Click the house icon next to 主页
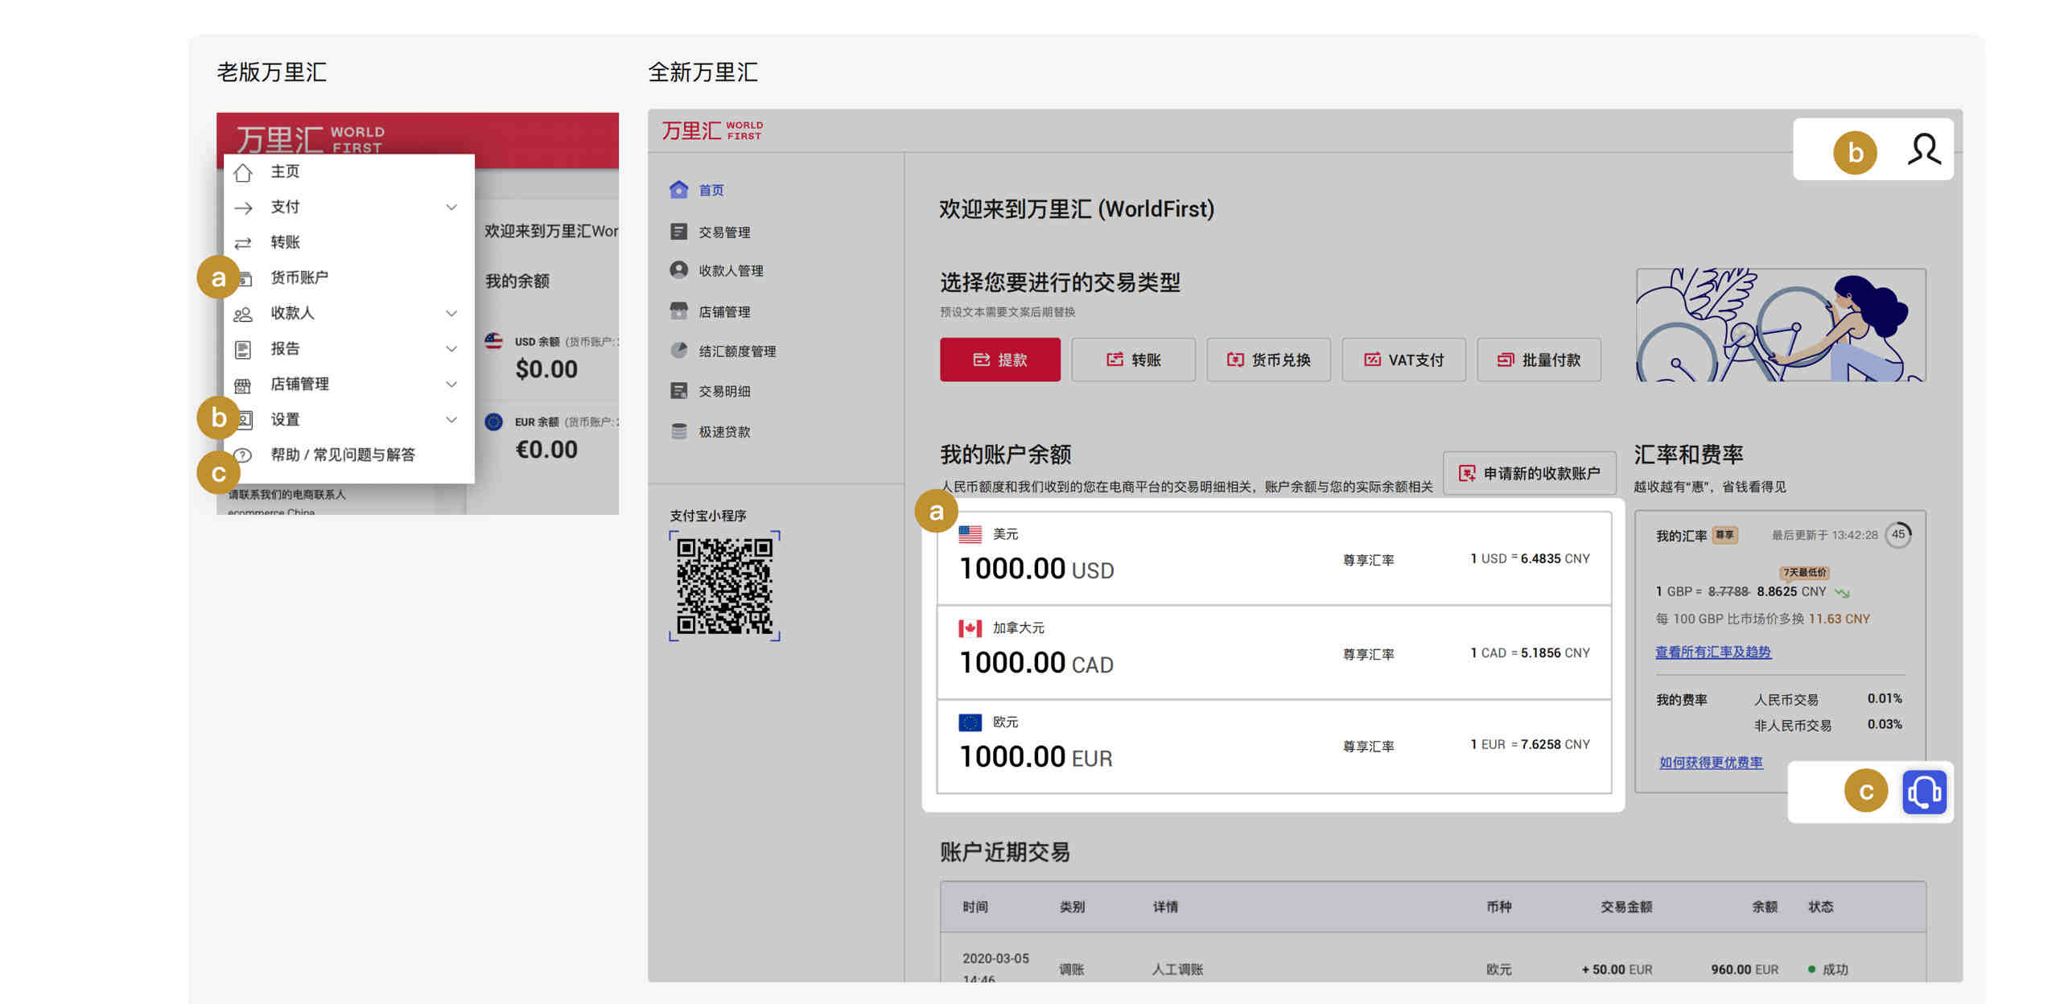 [243, 172]
